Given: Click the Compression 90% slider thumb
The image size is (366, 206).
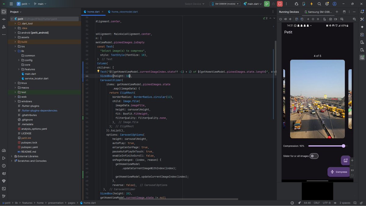Looking at the screenshot, I should 343,146.
